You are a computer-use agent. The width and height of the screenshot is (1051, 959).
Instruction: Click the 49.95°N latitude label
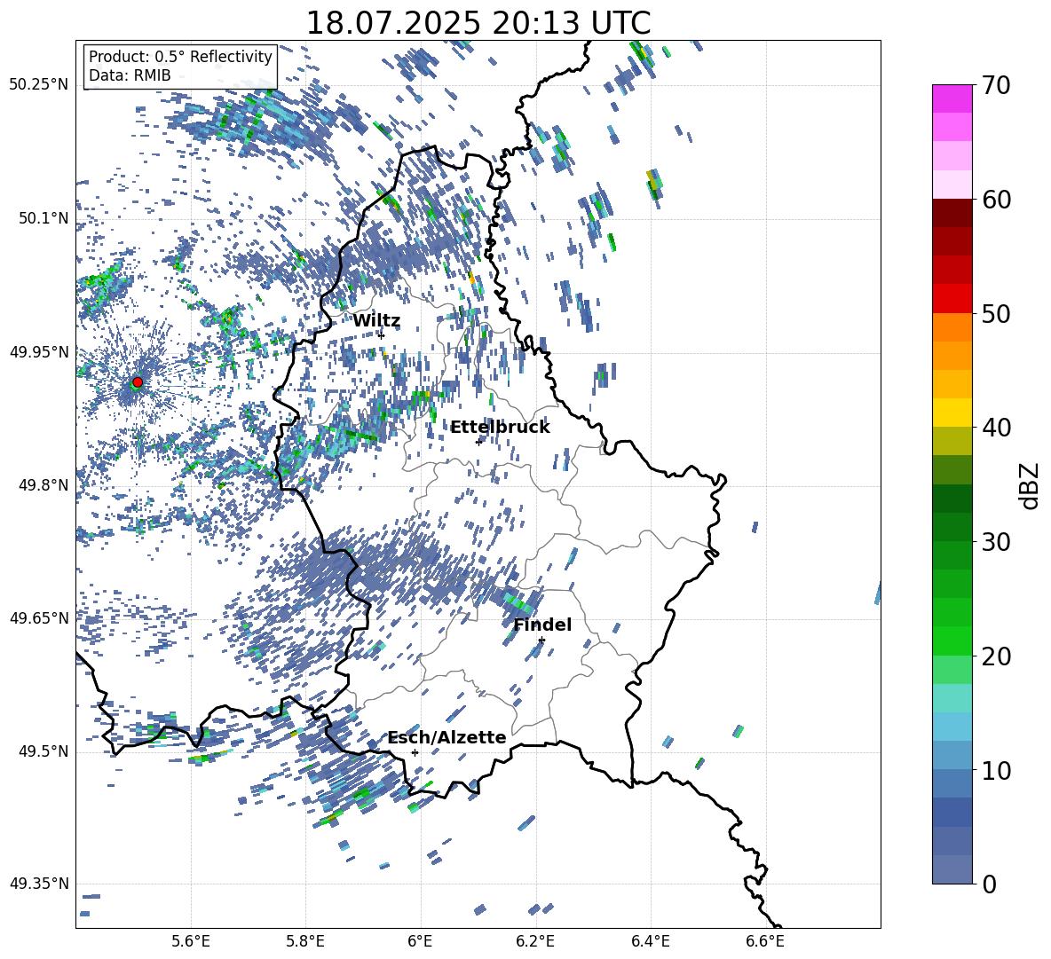tap(39, 351)
